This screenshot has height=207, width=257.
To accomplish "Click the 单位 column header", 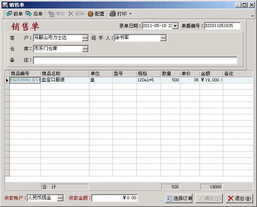I will pyautogui.click(x=101, y=74).
